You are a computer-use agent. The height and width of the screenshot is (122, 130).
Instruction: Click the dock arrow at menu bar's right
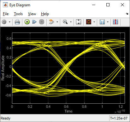127,14
